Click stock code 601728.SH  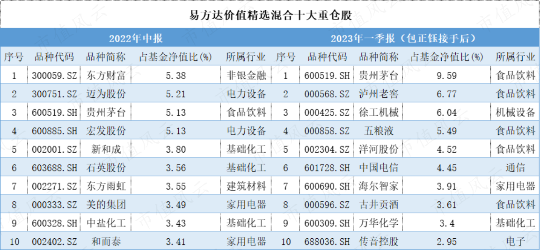click(327, 168)
